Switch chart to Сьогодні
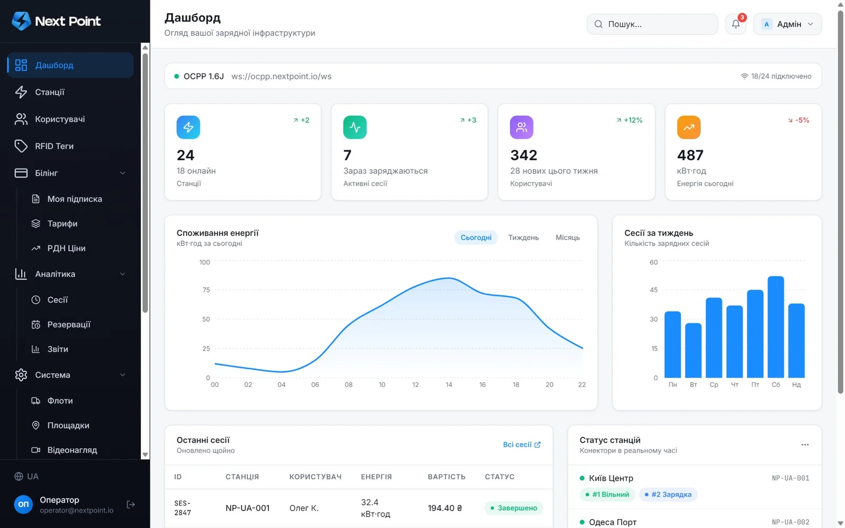The width and height of the screenshot is (845, 528). tap(476, 238)
